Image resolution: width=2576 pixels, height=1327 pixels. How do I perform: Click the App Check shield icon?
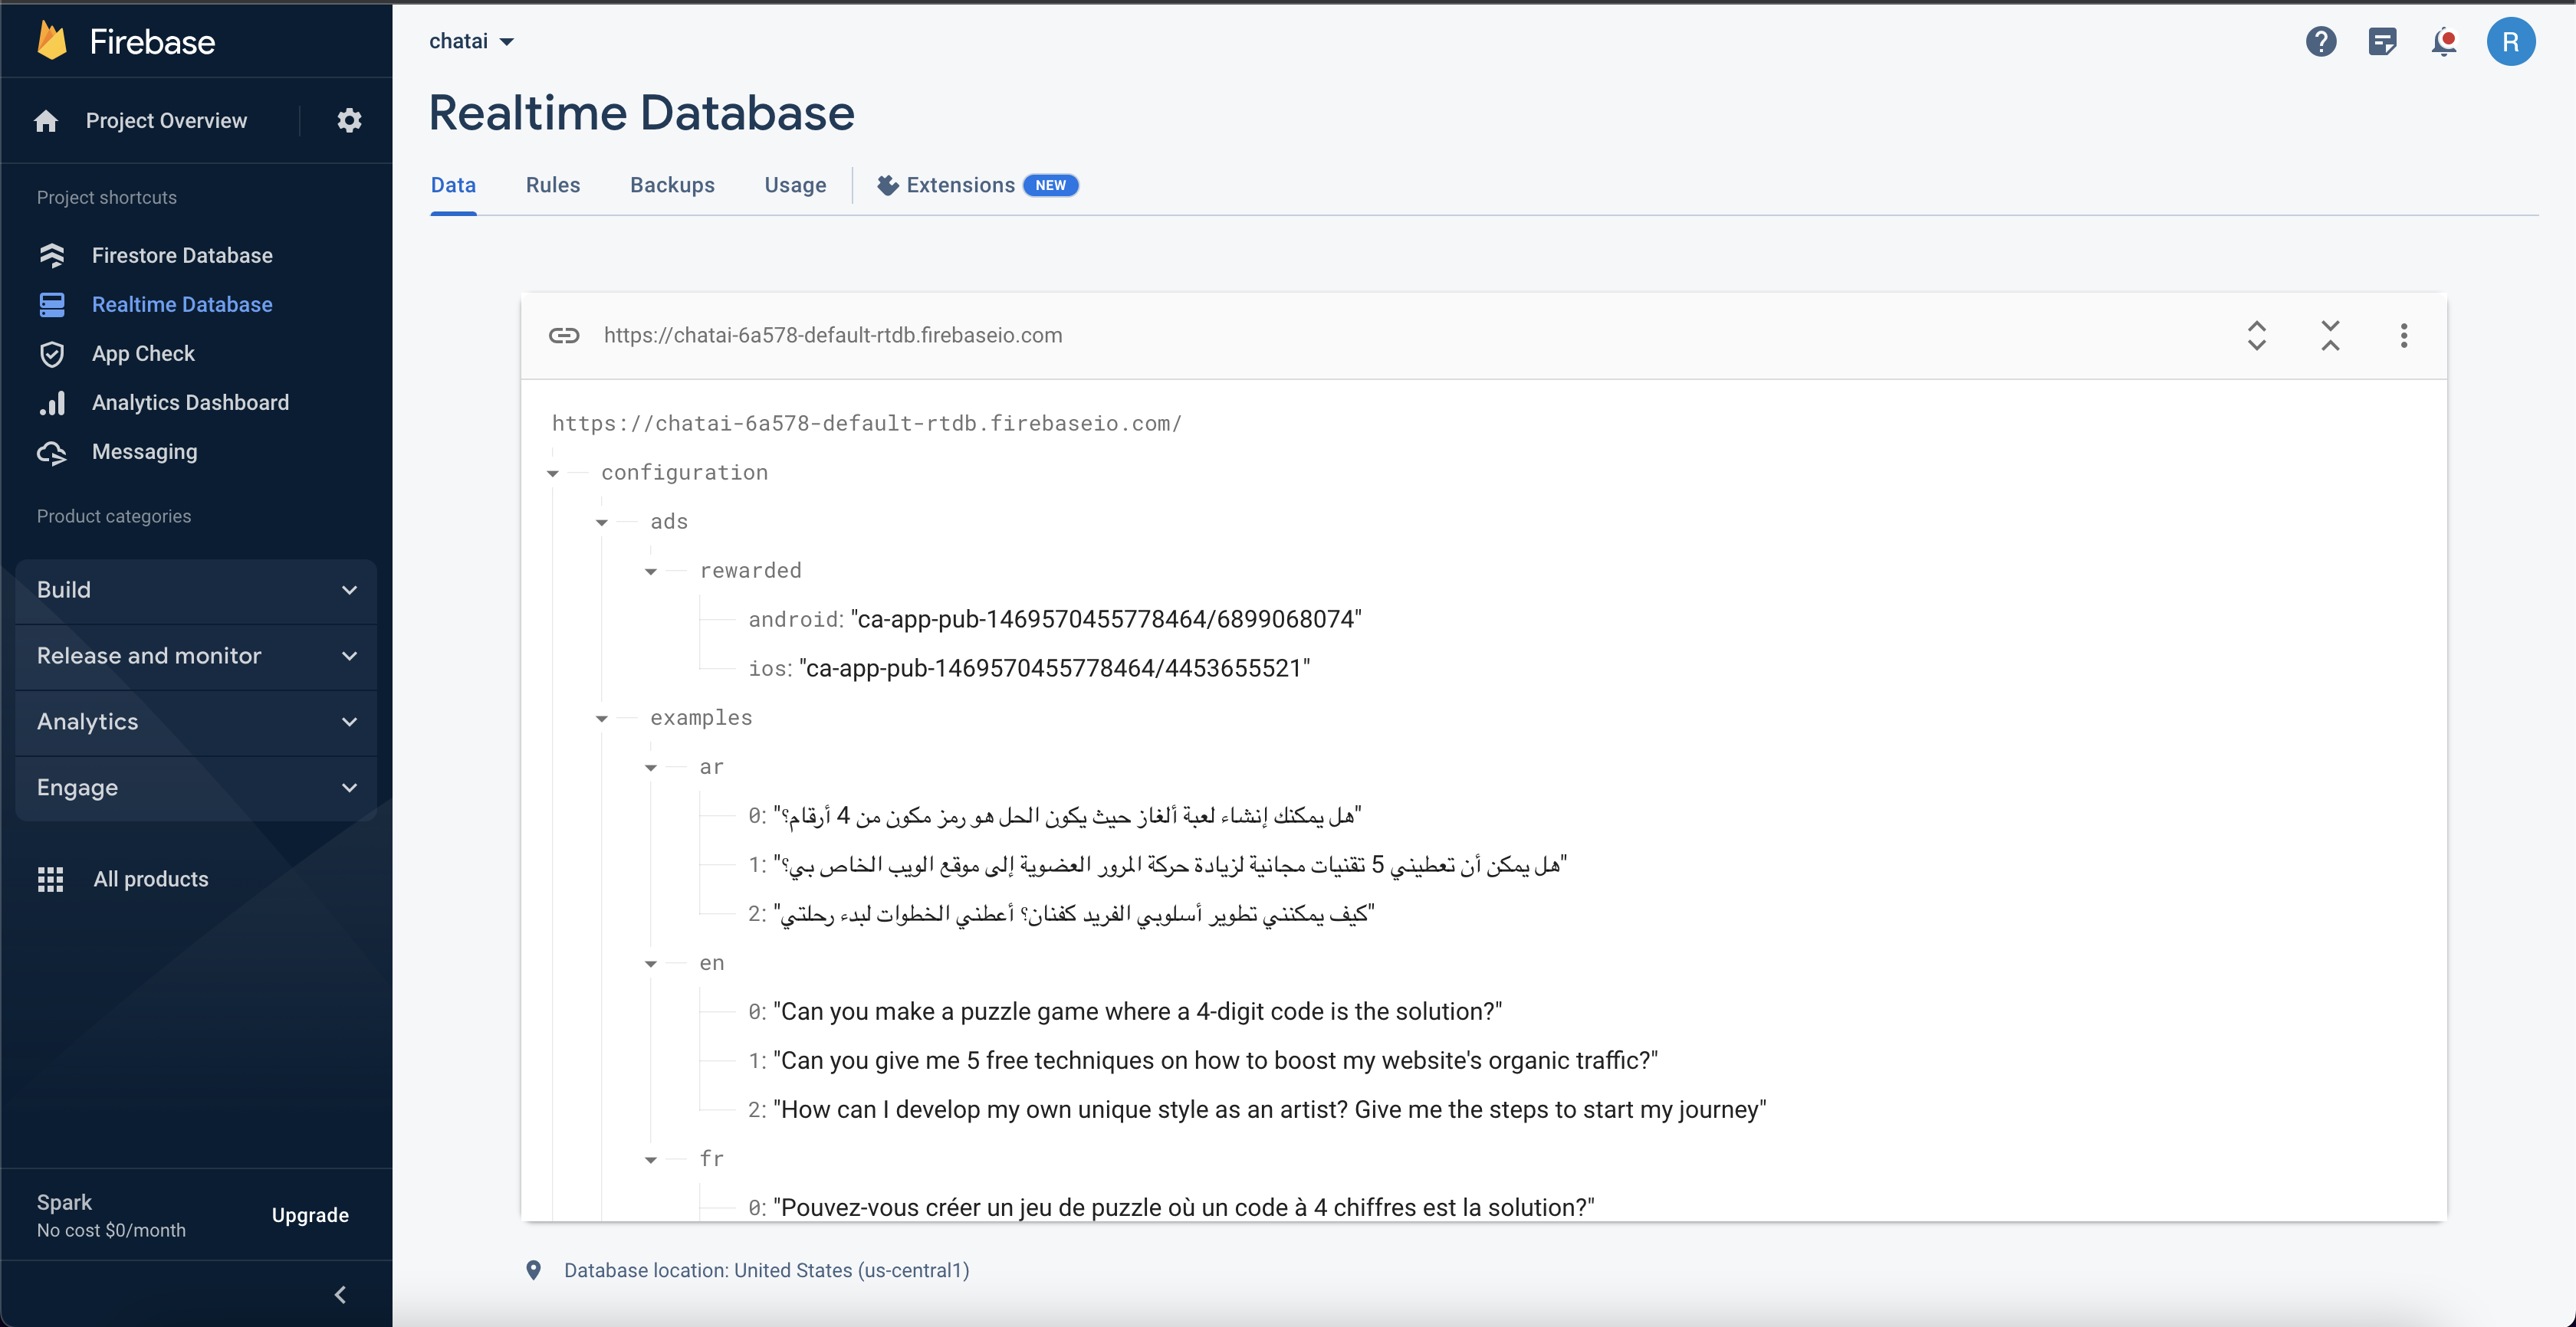tap(52, 354)
